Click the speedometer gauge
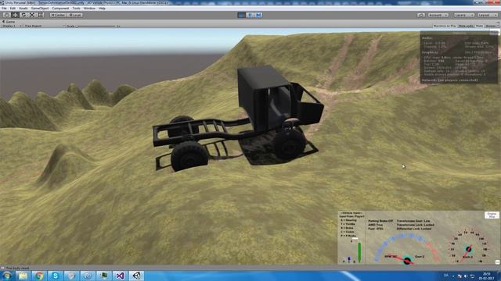 click(x=469, y=247)
